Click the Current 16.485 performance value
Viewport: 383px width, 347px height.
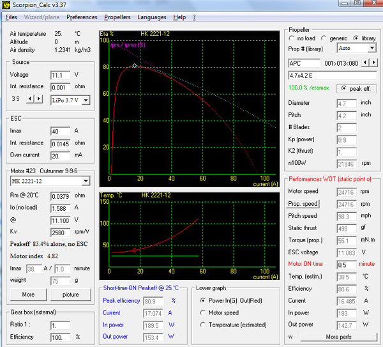[347, 301]
